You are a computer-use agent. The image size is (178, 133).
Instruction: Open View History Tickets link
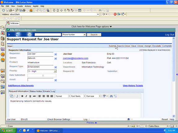(x=133, y=85)
